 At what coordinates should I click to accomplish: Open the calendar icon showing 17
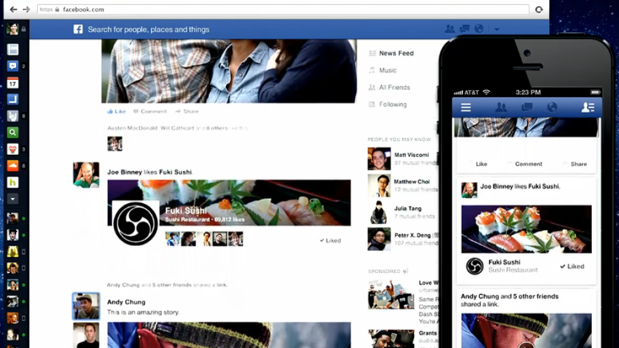pyautogui.click(x=12, y=83)
